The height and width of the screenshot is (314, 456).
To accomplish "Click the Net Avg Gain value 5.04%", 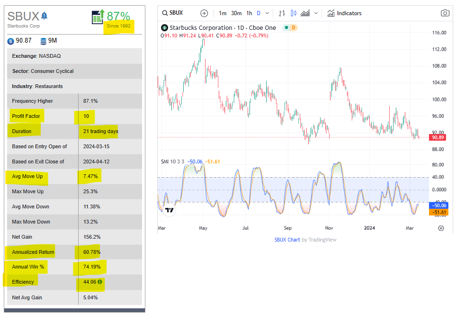I will [90, 297].
